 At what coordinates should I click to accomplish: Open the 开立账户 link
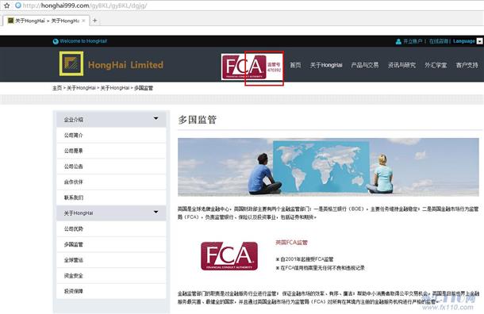point(413,41)
